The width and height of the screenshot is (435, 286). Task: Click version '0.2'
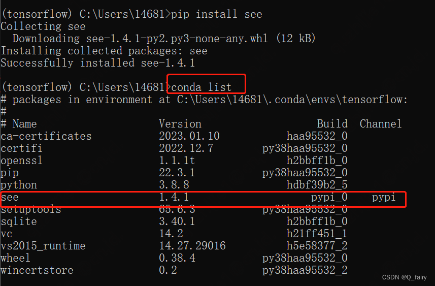tap(168, 270)
